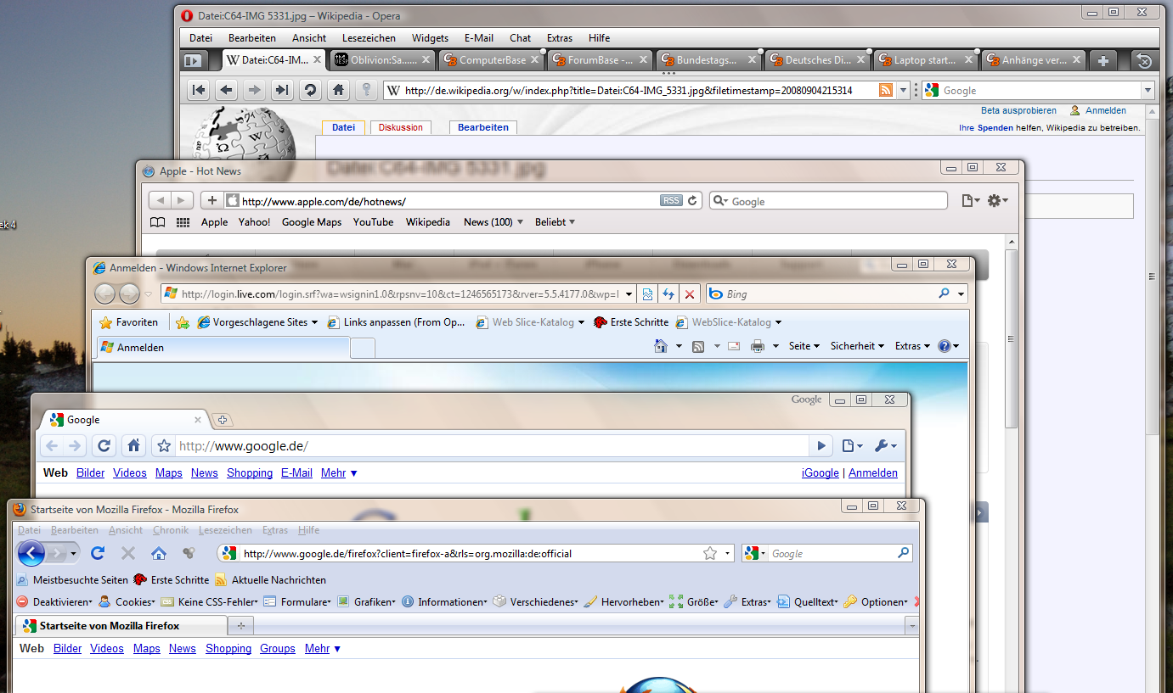Open Widgets menu in Opera
The width and height of the screenshot is (1173, 693).
(430, 38)
